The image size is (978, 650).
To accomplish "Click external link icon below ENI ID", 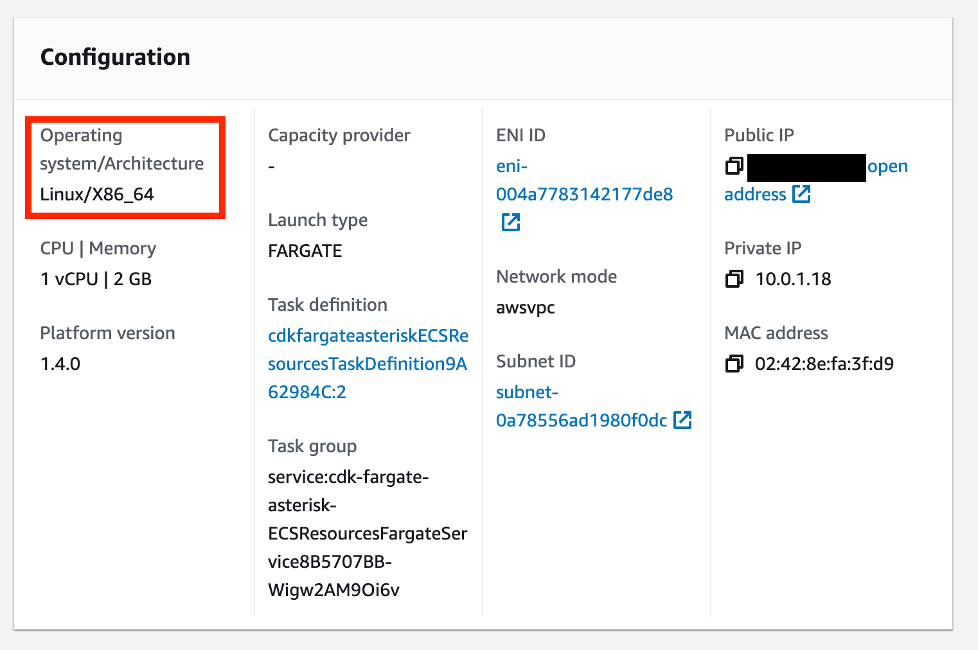I will 511,223.
